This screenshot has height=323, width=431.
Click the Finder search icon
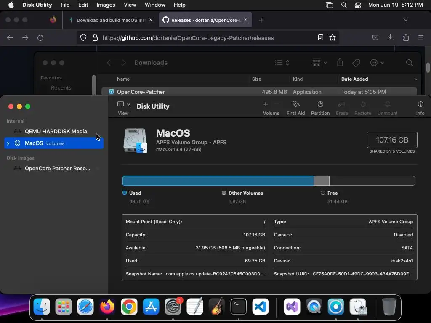click(409, 63)
